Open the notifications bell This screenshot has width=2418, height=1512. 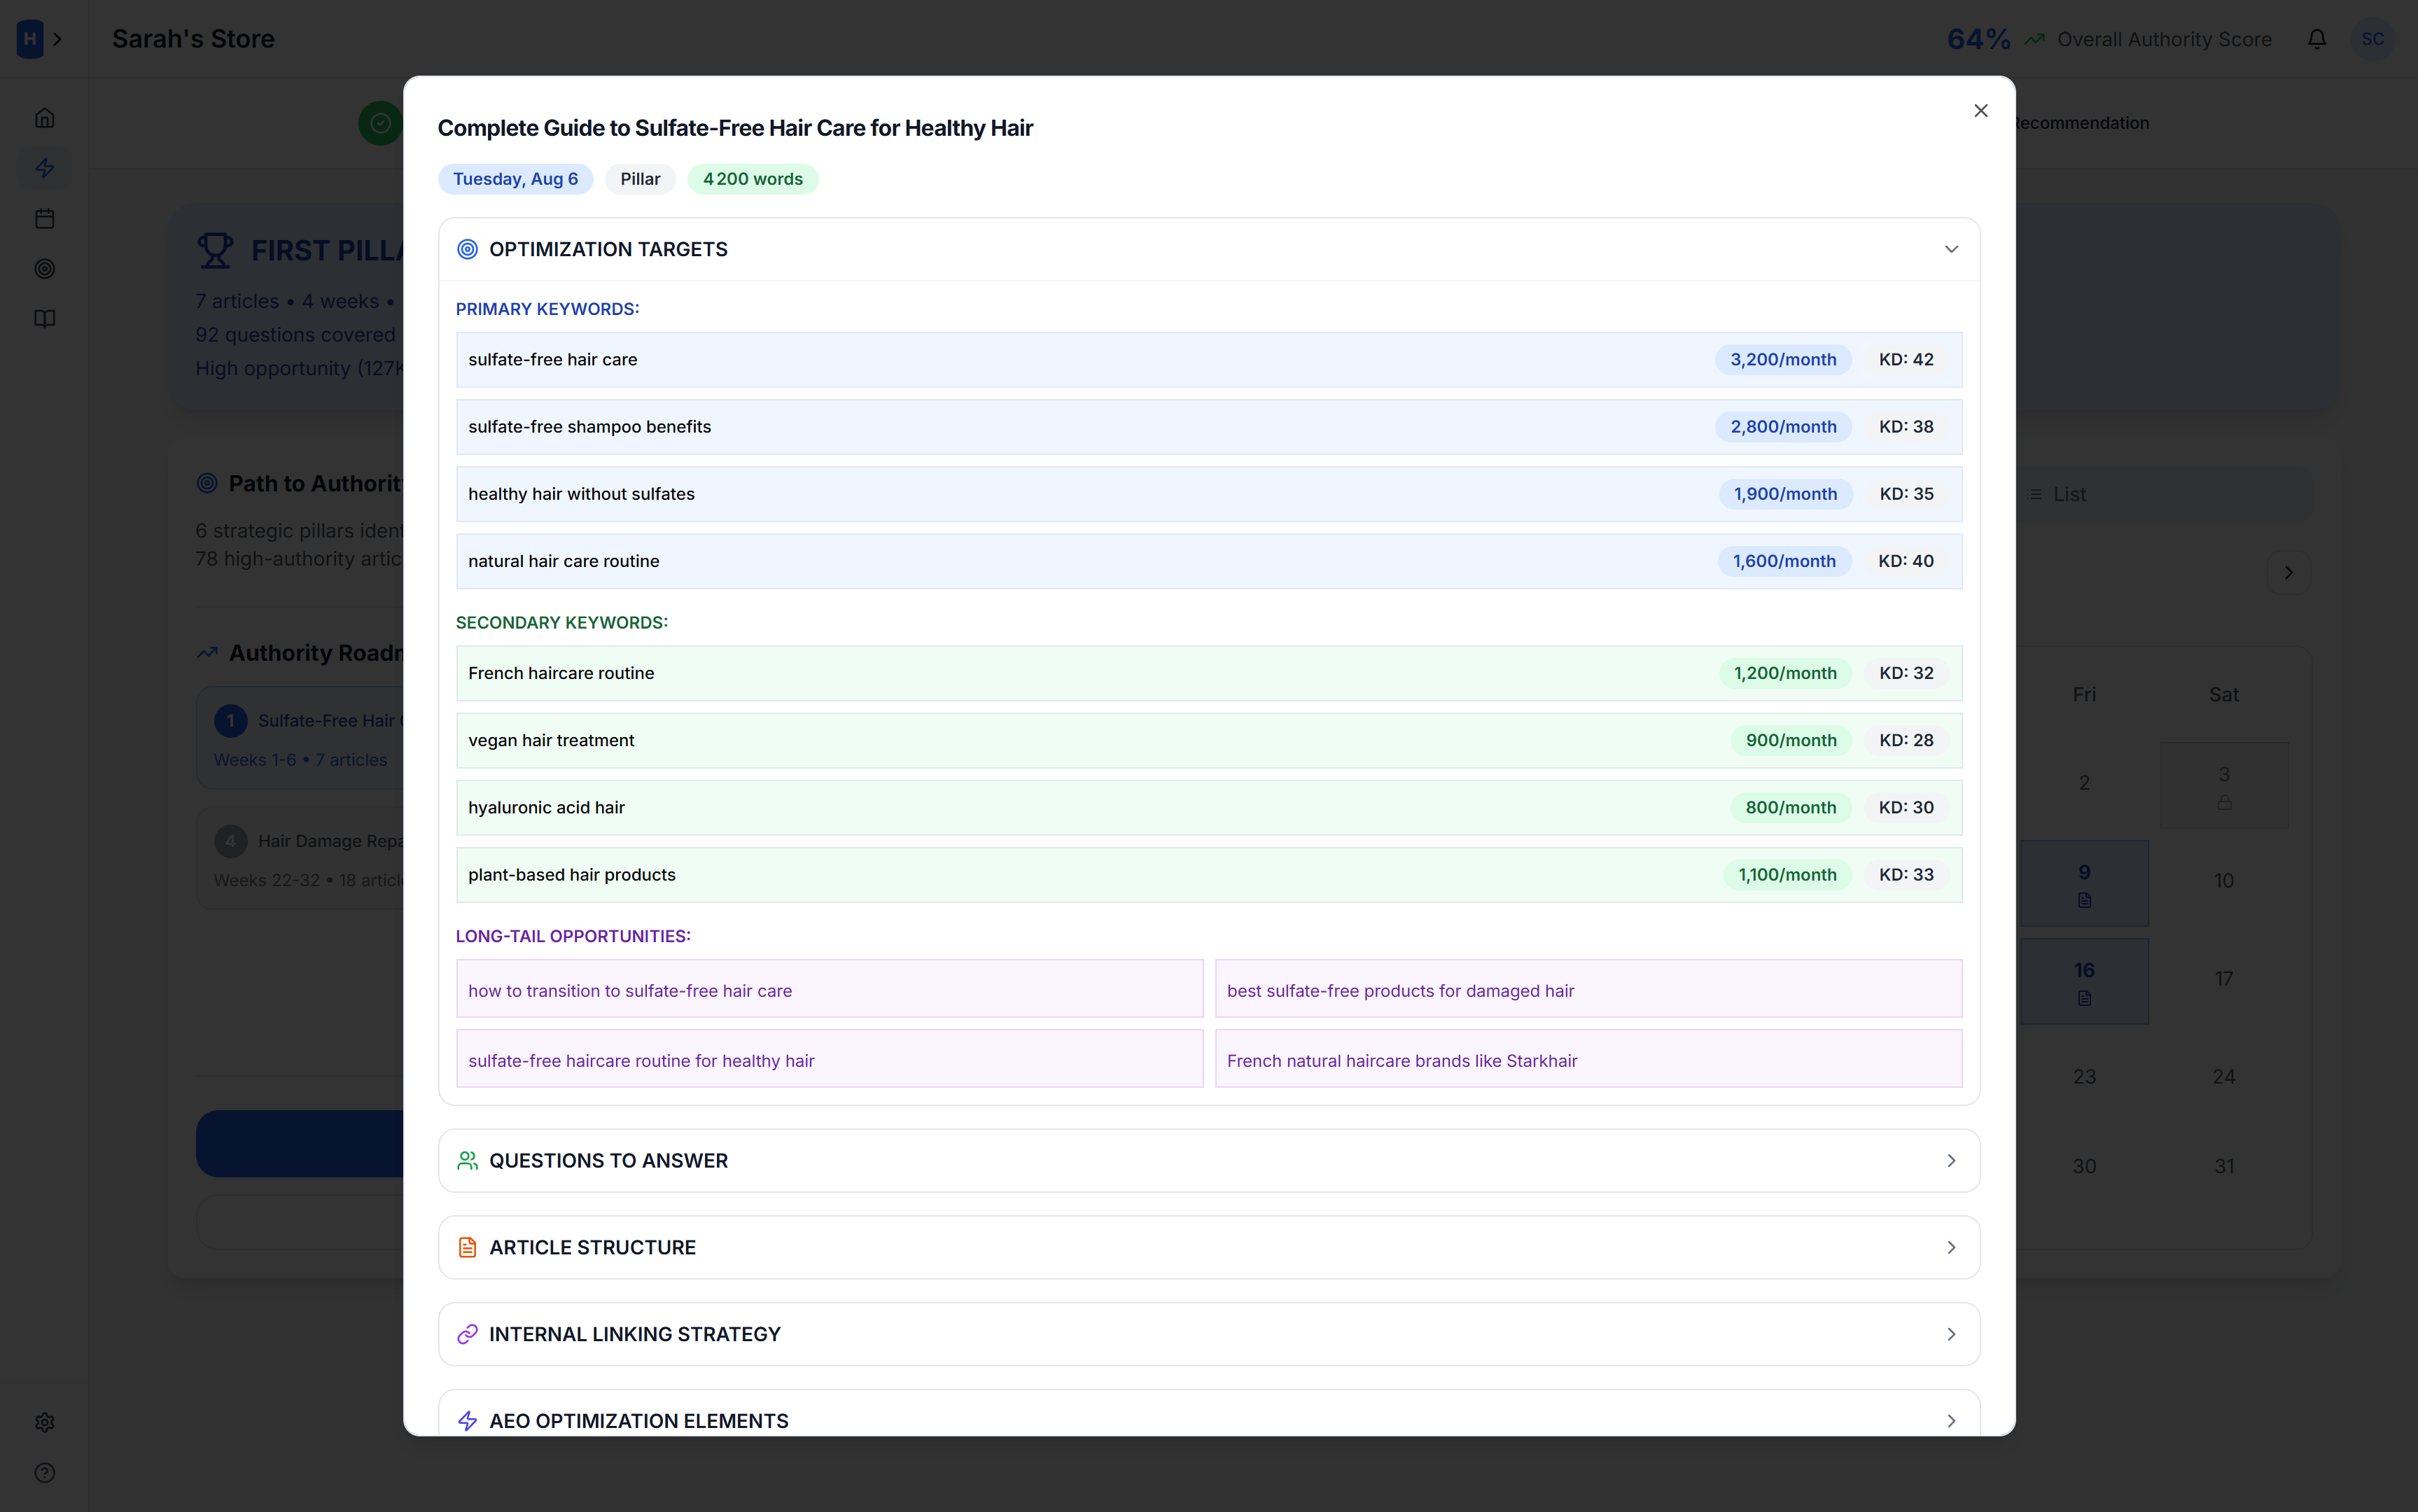tap(2316, 39)
